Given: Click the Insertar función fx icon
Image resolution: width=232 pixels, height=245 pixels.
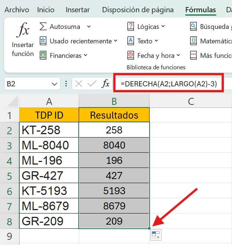Looking at the screenshot, I should pos(23,30).
